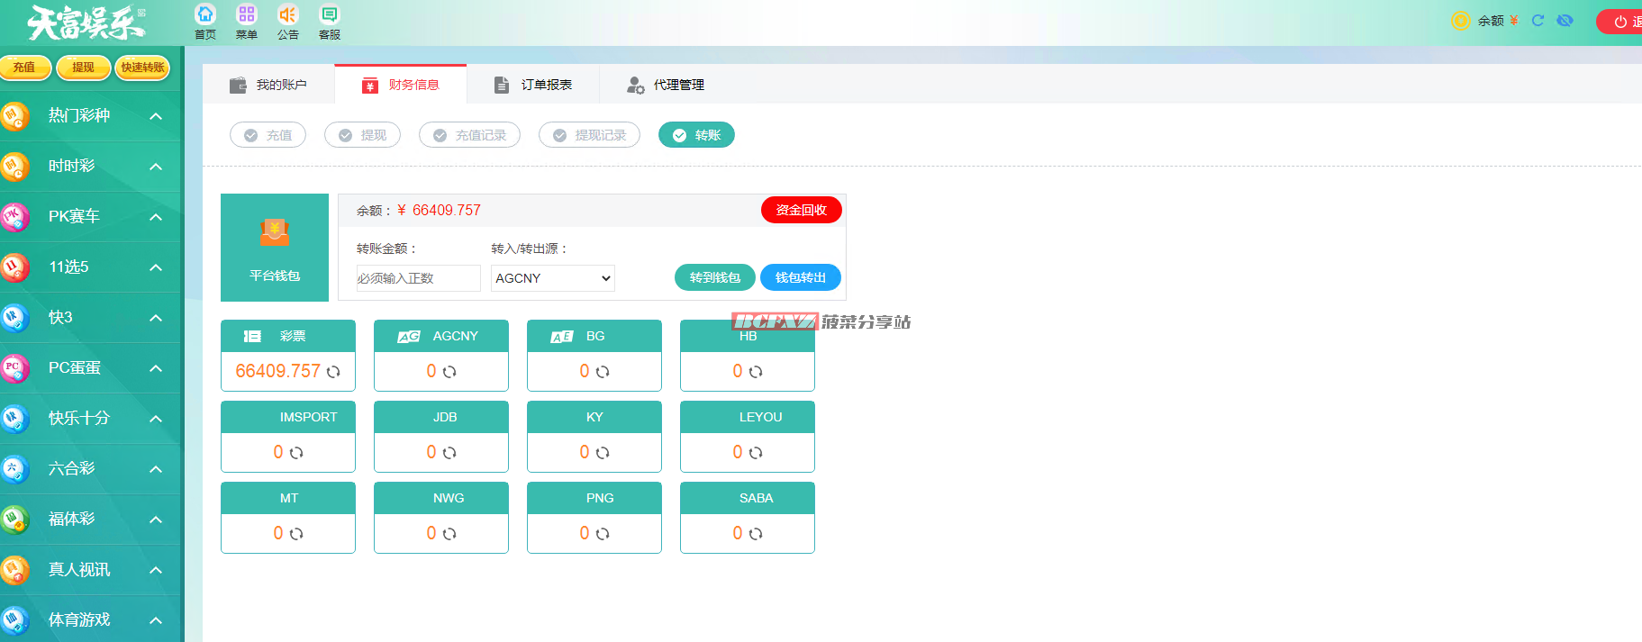The image size is (1642, 642).
Task: Click the transfer amount input field
Action: click(x=418, y=278)
